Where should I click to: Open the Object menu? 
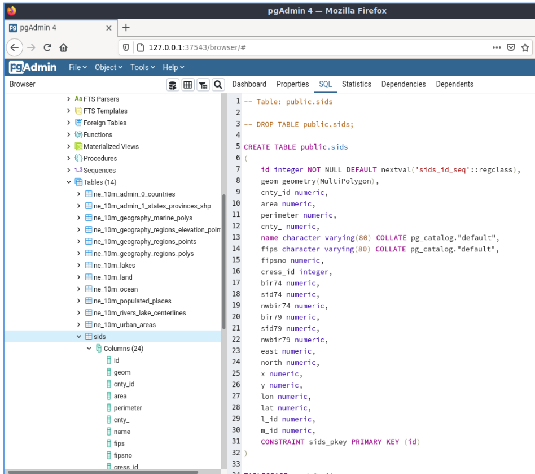(108, 67)
